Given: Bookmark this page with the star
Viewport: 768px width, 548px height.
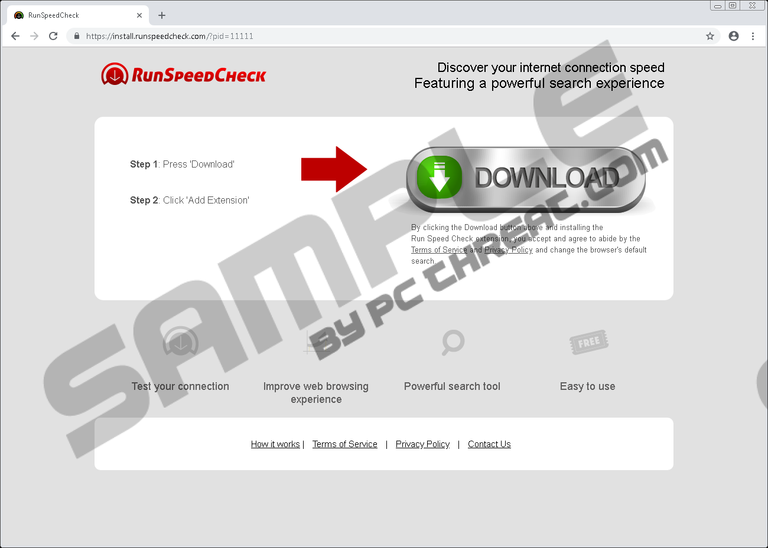Looking at the screenshot, I should (710, 36).
